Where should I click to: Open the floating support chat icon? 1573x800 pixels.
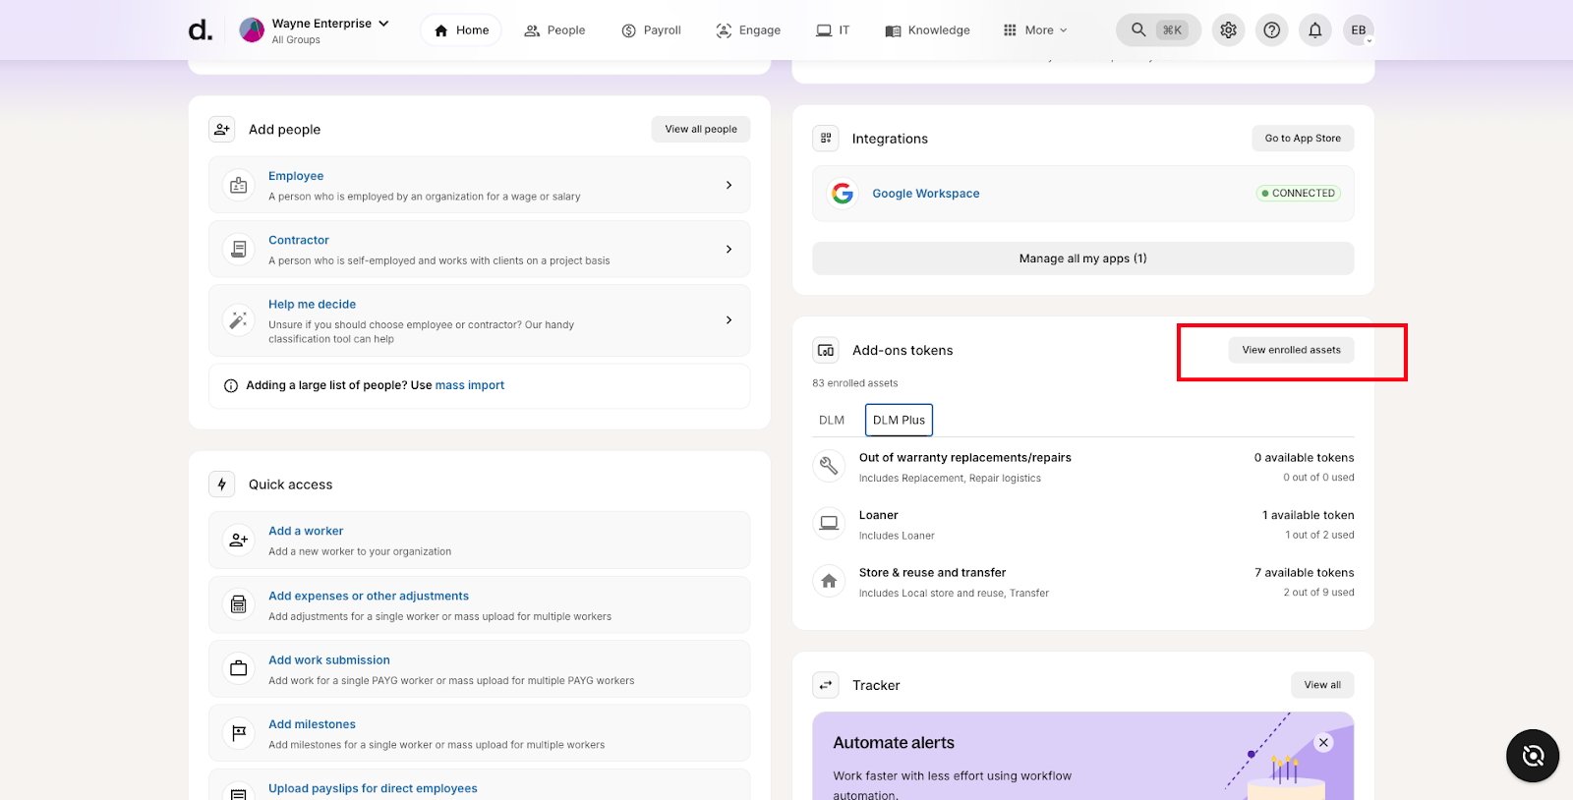[x=1532, y=755]
